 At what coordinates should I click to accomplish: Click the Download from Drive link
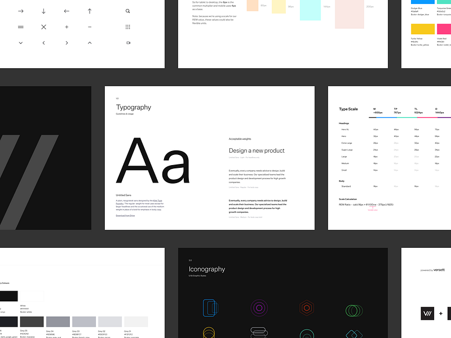[125, 214]
